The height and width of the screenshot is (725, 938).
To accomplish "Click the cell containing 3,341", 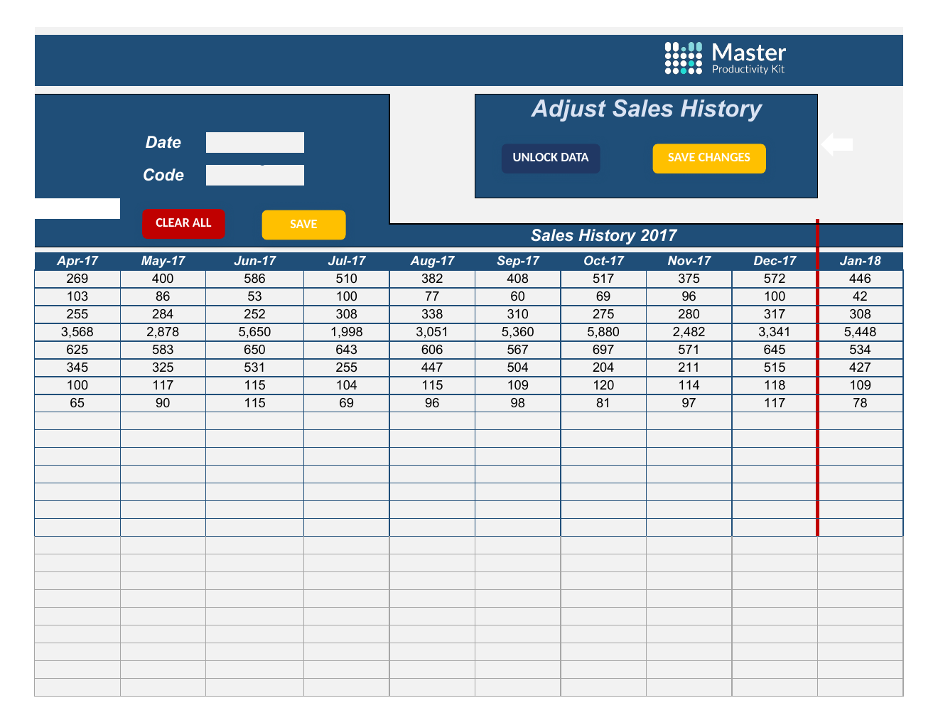I will pos(775,332).
